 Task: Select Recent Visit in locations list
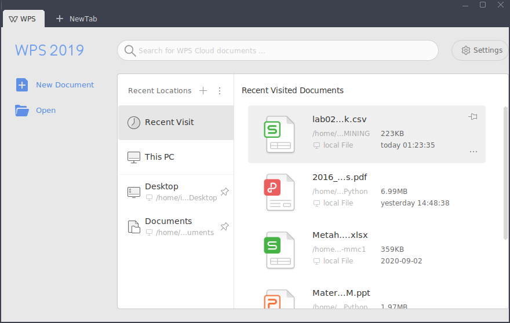176,123
